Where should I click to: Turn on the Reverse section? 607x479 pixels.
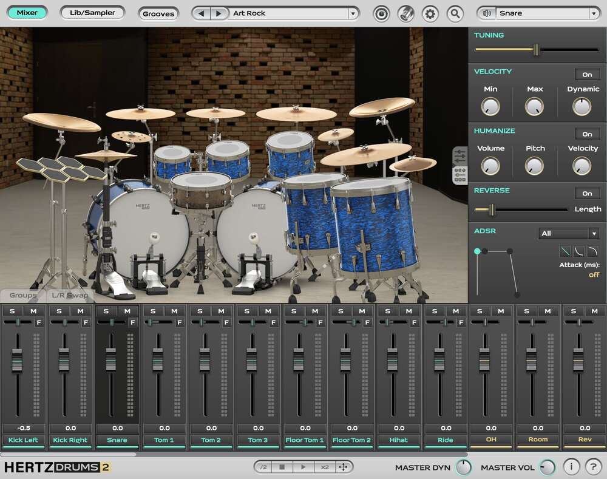coord(587,193)
